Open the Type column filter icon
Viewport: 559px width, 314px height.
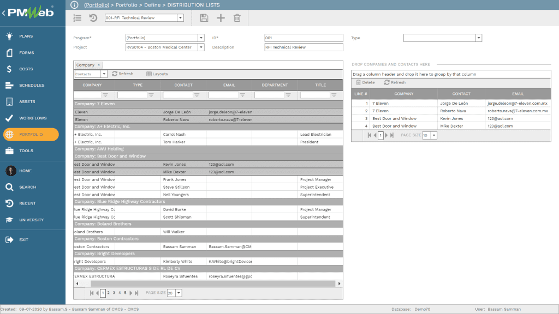click(151, 95)
